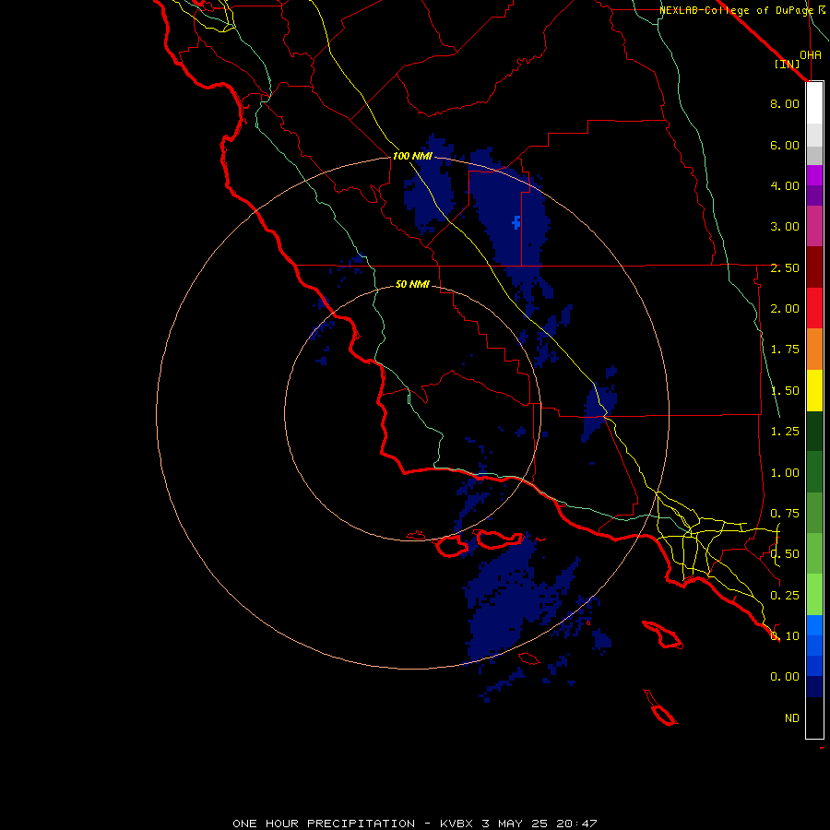Pick the orange swatch beside 1.75
The image size is (830, 830).
[x=814, y=350]
